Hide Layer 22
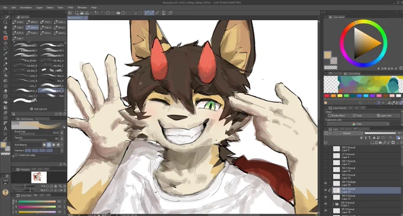 click(325, 197)
